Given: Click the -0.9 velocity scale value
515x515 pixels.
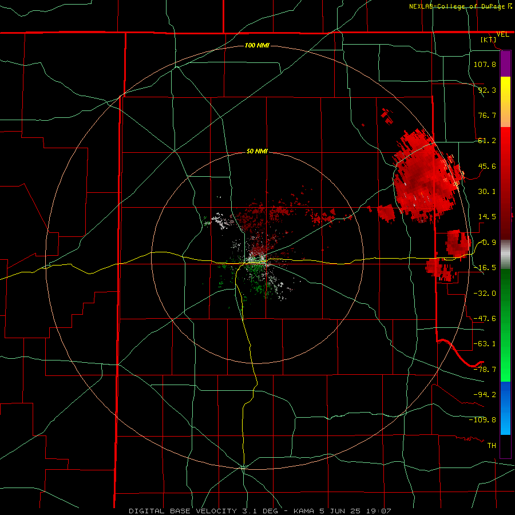Looking at the screenshot, I should [487, 243].
